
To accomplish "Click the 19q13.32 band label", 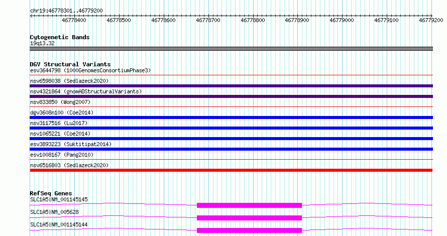I will pos(42,43).
